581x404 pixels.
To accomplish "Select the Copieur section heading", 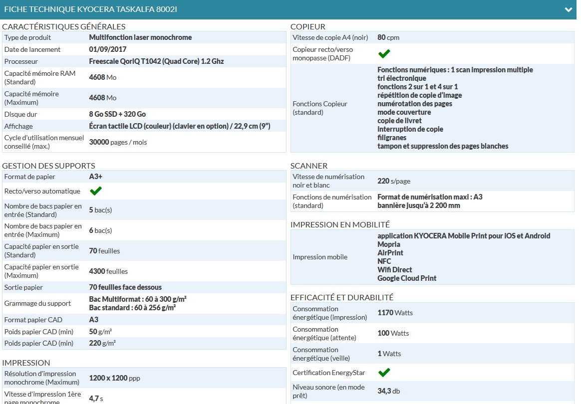I will tap(308, 26).
